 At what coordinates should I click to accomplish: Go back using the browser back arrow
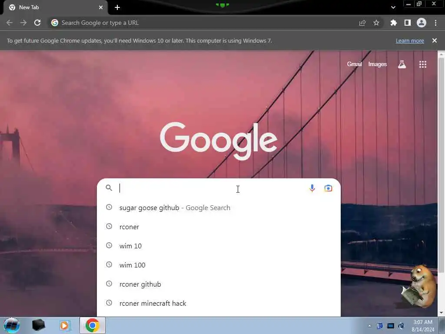pos(10,23)
